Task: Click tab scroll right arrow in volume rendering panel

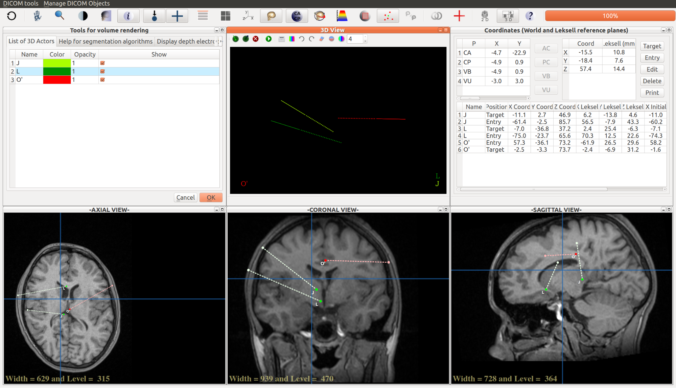Action: coord(221,41)
